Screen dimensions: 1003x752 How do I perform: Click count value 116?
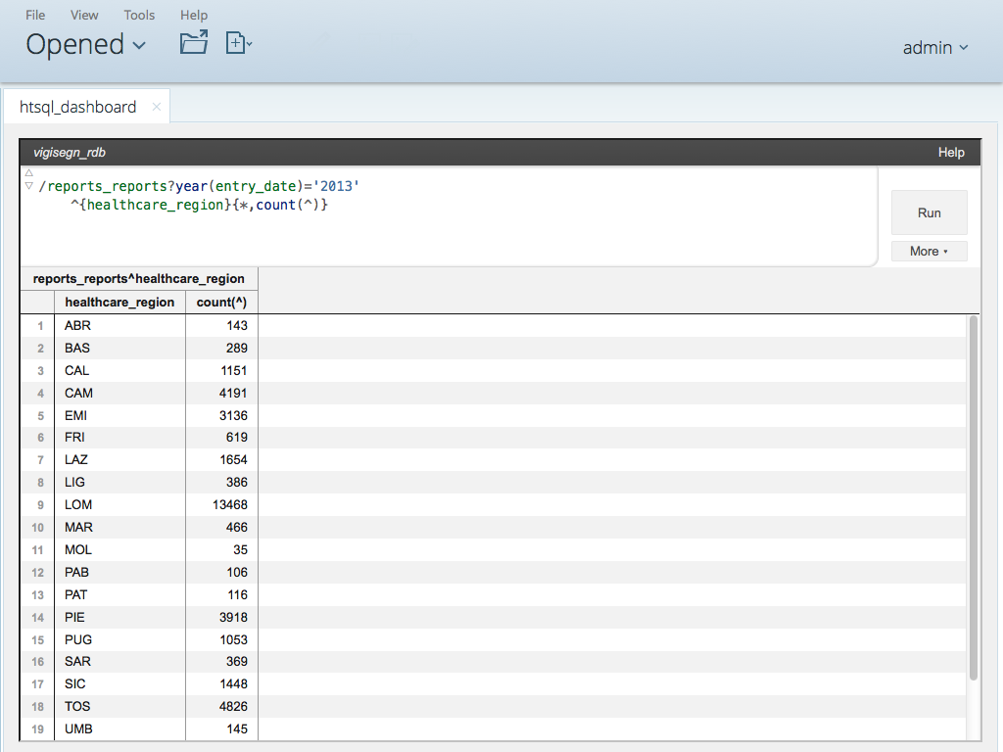pyautogui.click(x=237, y=594)
